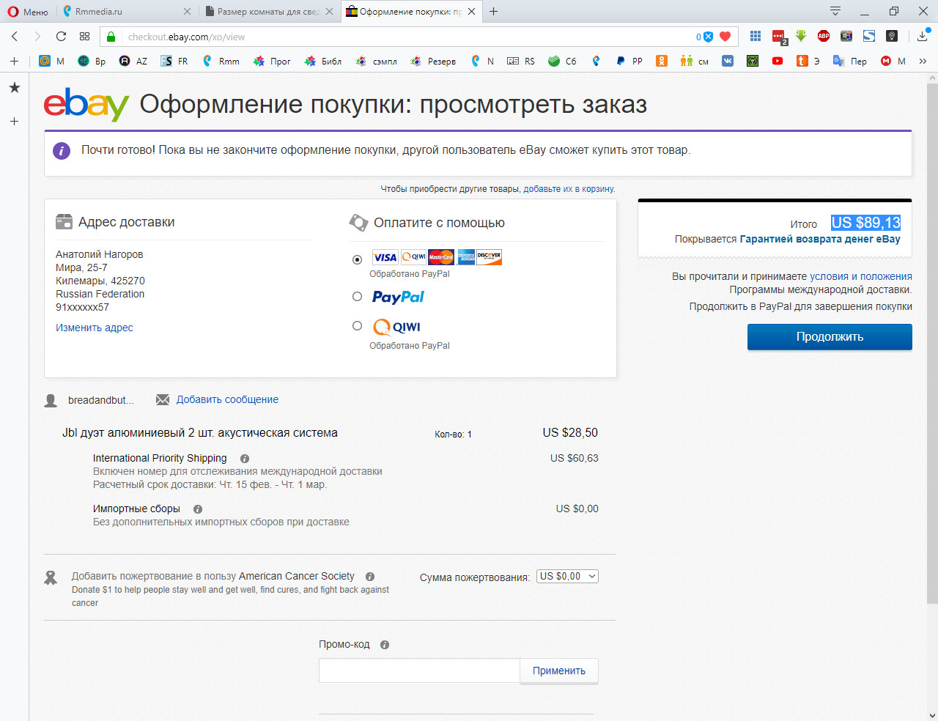The image size is (938, 721).
Task: Switch to the Rmmedia.ru tab
Action: coord(125,12)
